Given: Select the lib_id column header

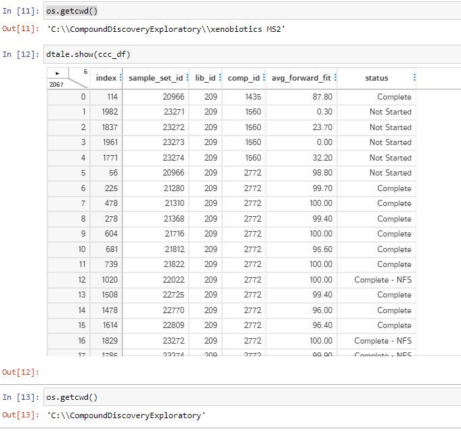Looking at the screenshot, I should click(x=205, y=78).
